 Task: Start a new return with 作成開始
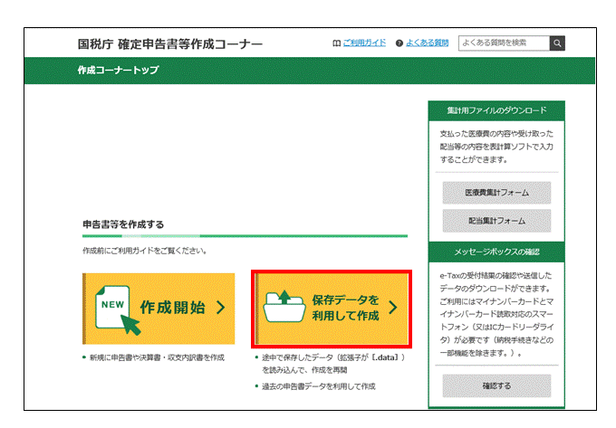pyautogui.click(x=159, y=309)
